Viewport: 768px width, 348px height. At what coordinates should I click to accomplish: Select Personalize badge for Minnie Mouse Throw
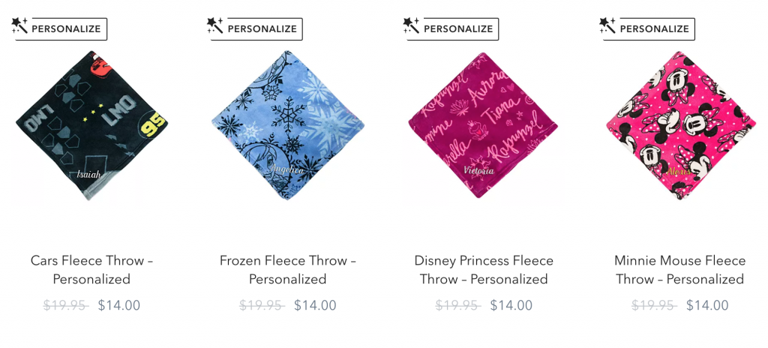(648, 29)
